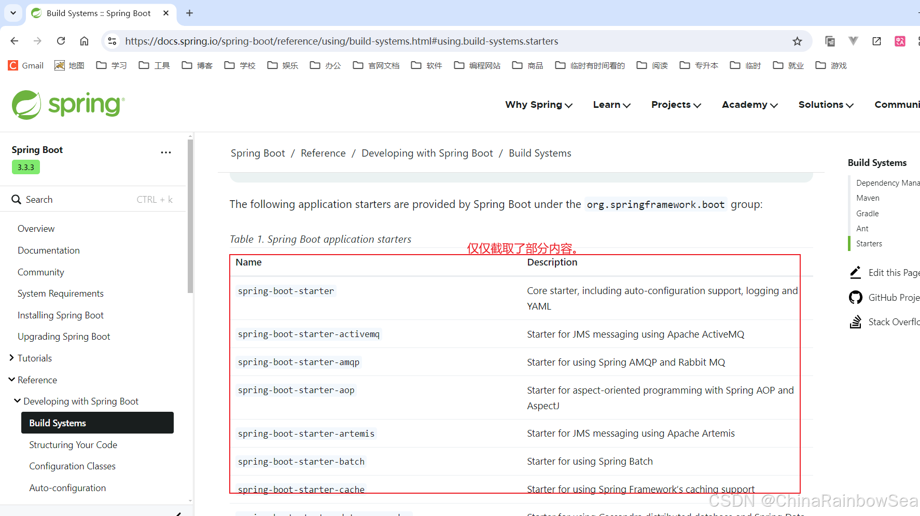The height and width of the screenshot is (516, 920).
Task: Open the GitHub Project icon link
Action: tap(855, 298)
